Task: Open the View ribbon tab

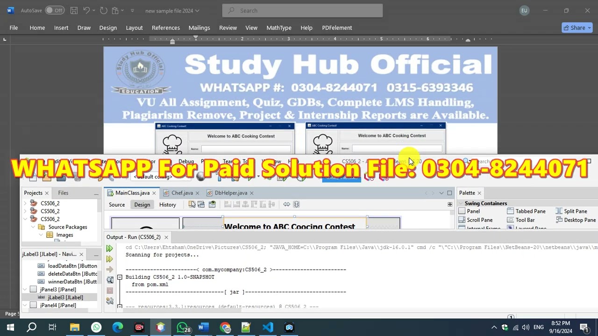Action: (251, 28)
